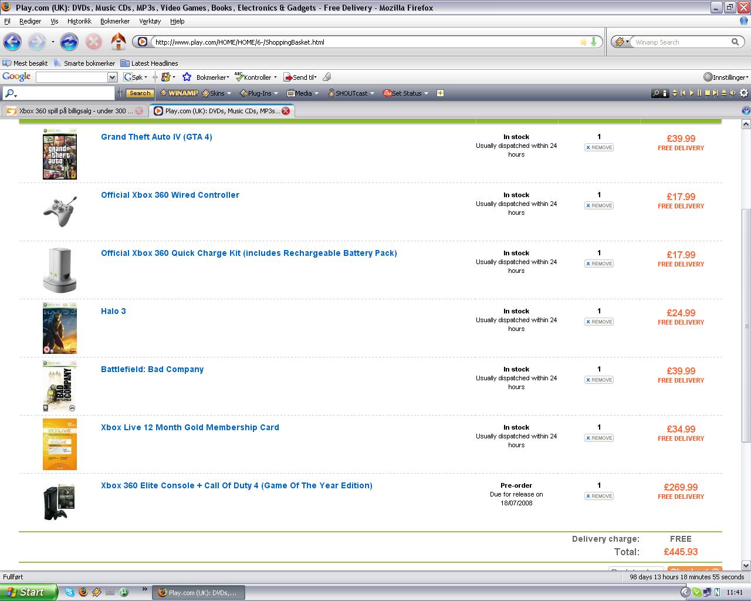This screenshot has width=751, height=601.
Task: Reload the page with the refresh button
Action: pyautogui.click(x=69, y=42)
